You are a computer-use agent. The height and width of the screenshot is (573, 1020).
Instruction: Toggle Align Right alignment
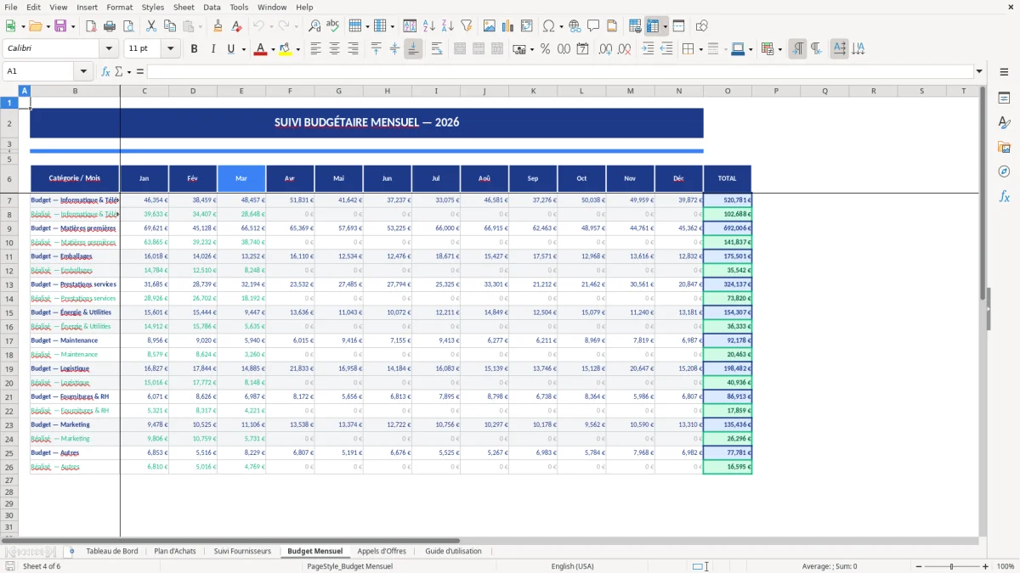[353, 49]
